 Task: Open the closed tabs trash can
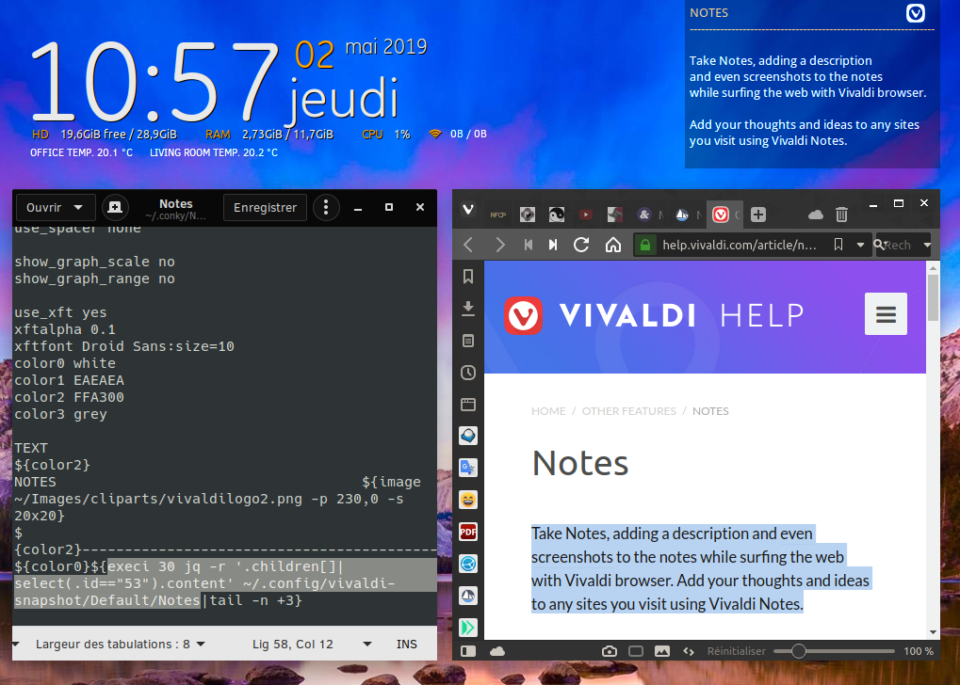point(842,215)
